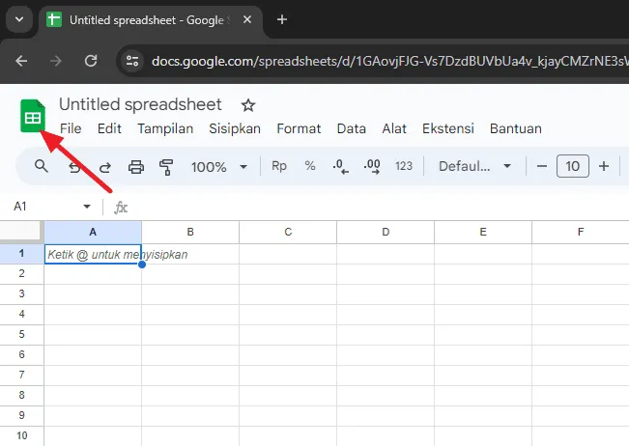The width and height of the screenshot is (629, 446).
Task: Select row 2 header
Action: 21,274
